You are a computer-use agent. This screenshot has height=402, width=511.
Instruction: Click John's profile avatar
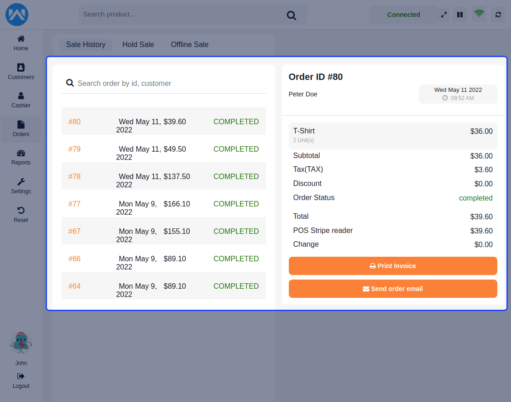click(21, 343)
